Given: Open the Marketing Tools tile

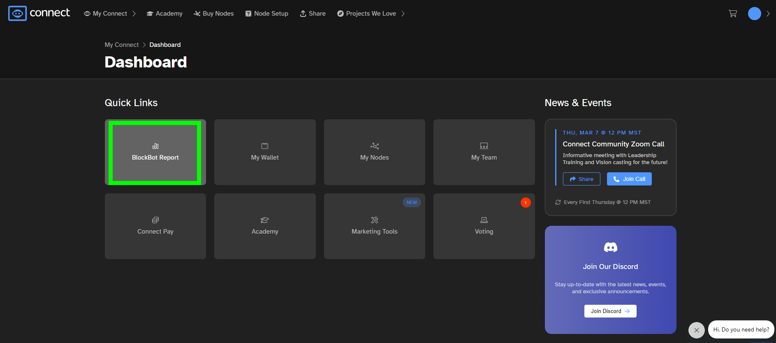Looking at the screenshot, I should tap(374, 226).
